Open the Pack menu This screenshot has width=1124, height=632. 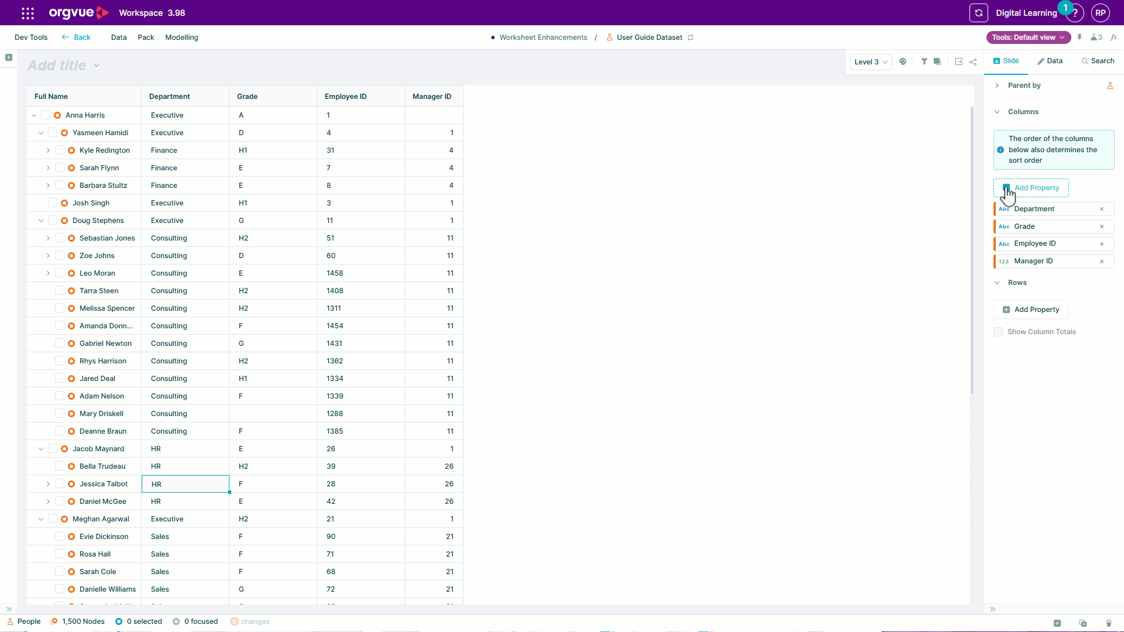[146, 37]
